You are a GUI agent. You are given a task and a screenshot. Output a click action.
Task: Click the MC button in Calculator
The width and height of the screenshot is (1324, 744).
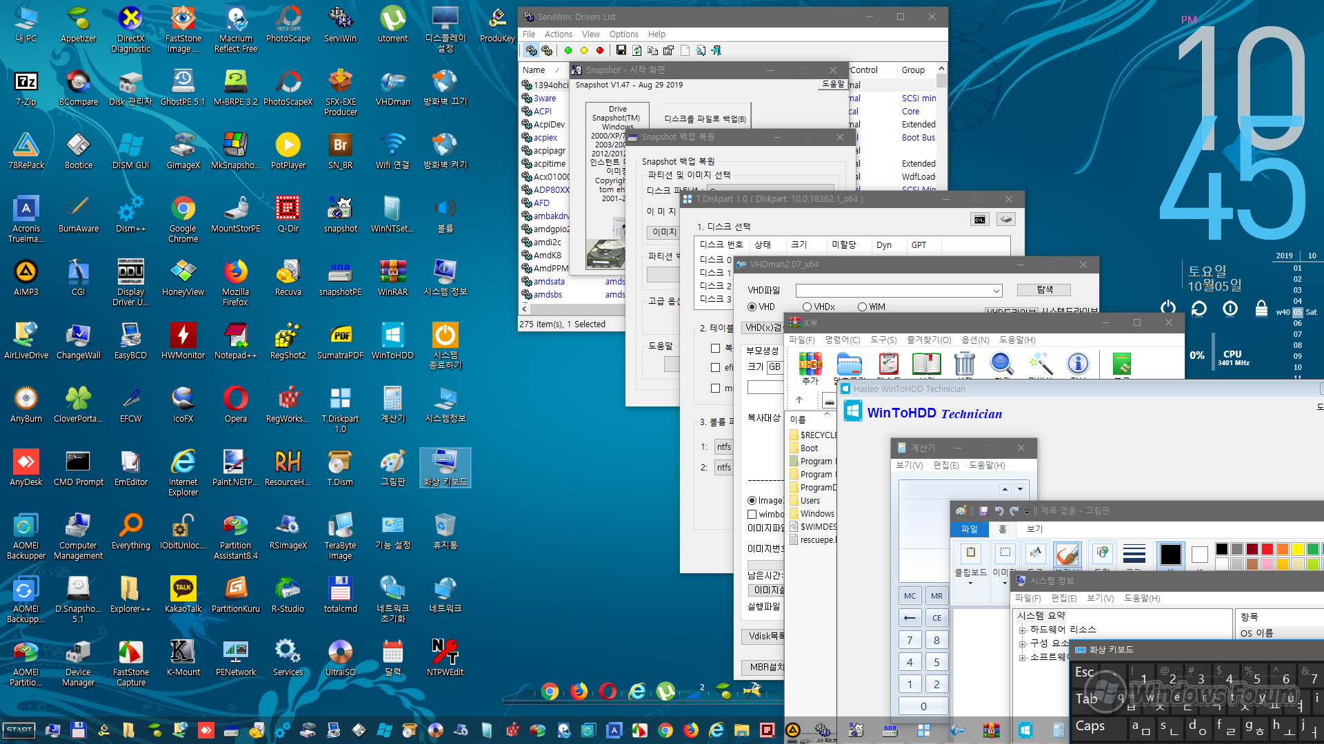point(910,596)
